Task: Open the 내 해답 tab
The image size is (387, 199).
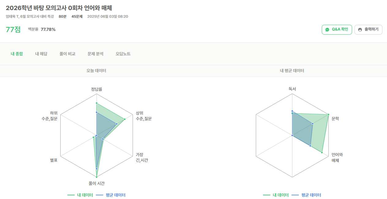Action: click(x=41, y=54)
